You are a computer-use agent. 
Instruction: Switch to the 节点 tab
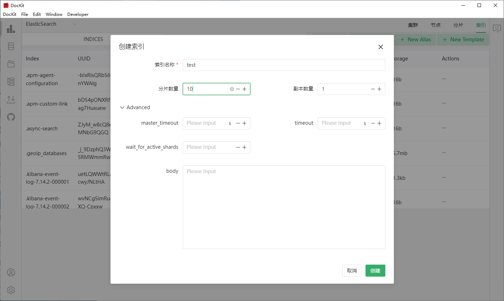point(436,25)
